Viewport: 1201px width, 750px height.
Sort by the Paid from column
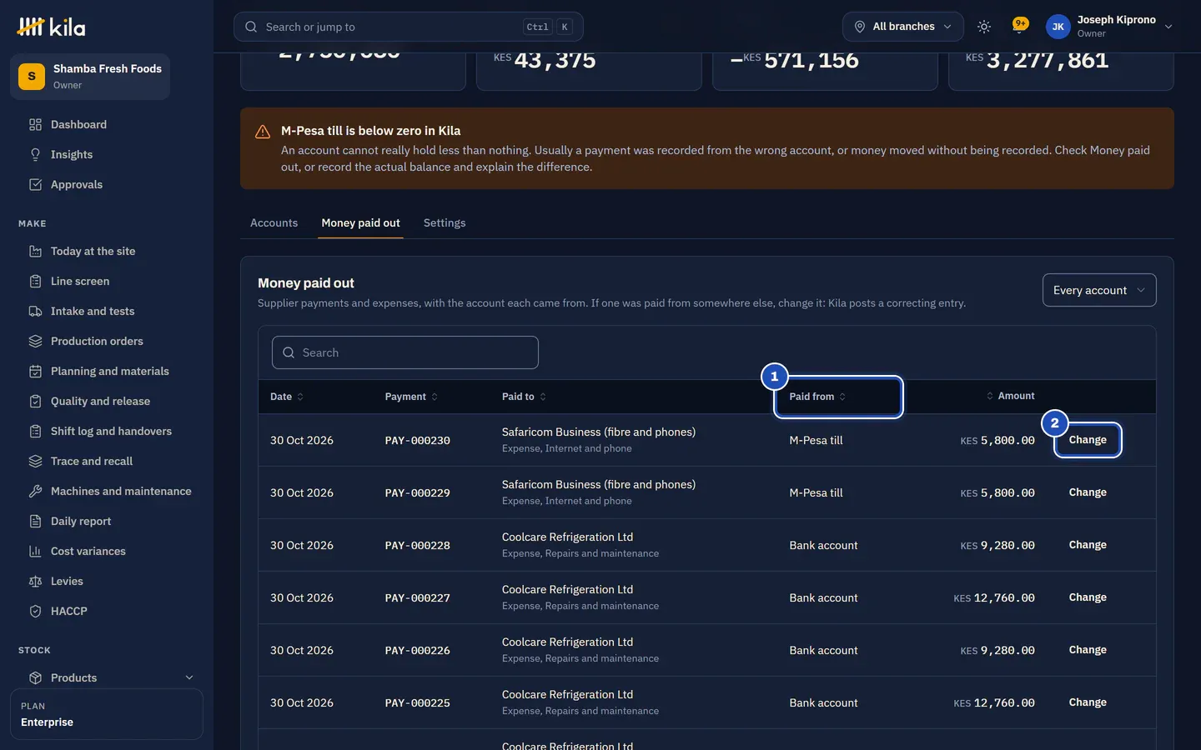point(818,397)
